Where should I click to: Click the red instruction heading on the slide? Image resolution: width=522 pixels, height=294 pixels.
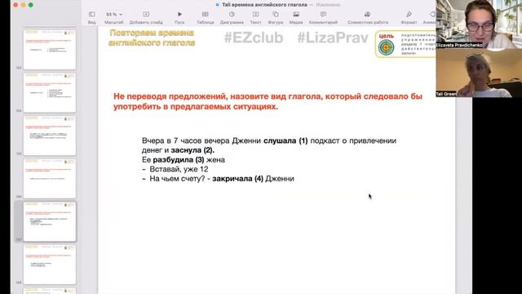coord(268,101)
